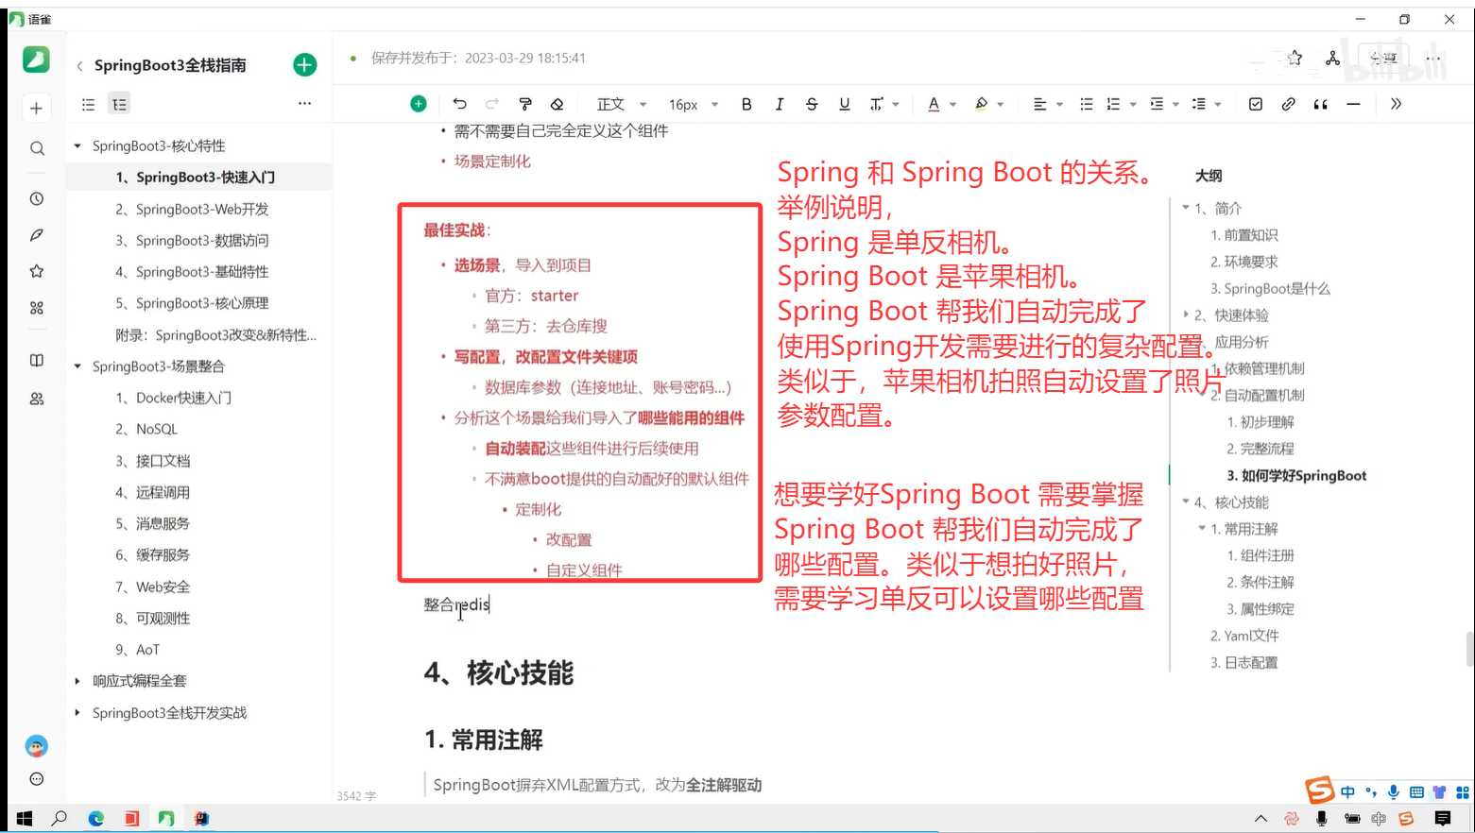Apply the red font color
Viewport: 1475px width, 833px height.
pos(934,104)
